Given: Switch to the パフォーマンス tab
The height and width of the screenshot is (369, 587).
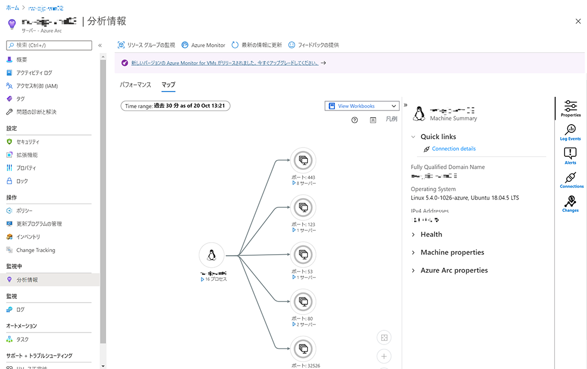Looking at the screenshot, I should point(136,84).
